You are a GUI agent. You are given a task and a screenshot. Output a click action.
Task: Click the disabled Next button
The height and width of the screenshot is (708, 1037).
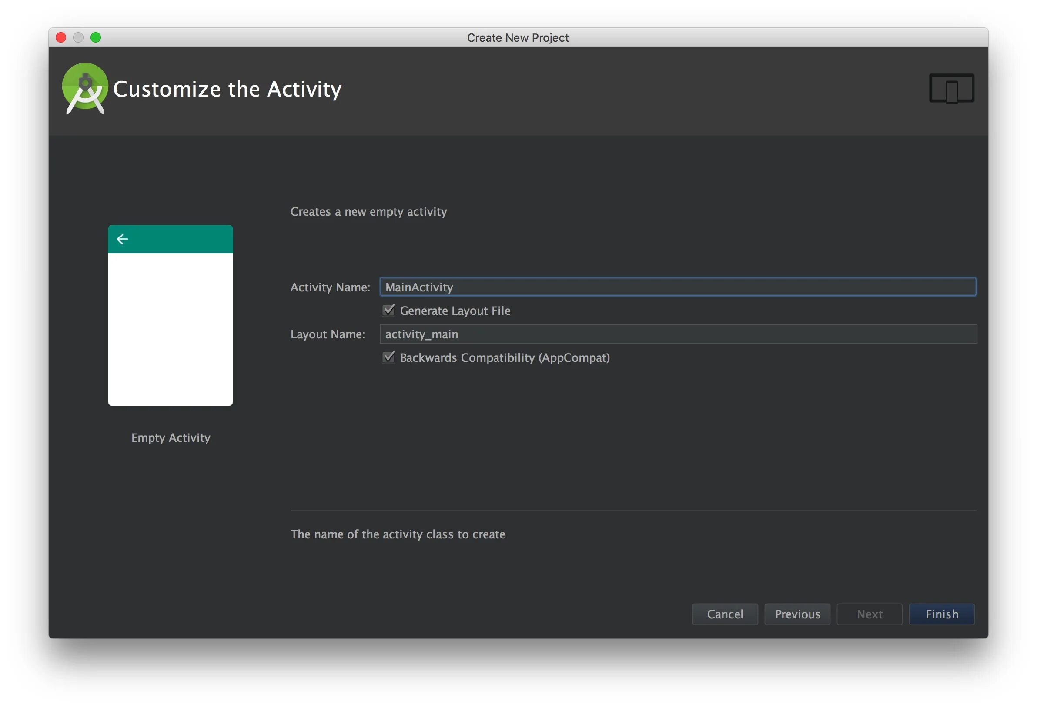[x=869, y=614]
